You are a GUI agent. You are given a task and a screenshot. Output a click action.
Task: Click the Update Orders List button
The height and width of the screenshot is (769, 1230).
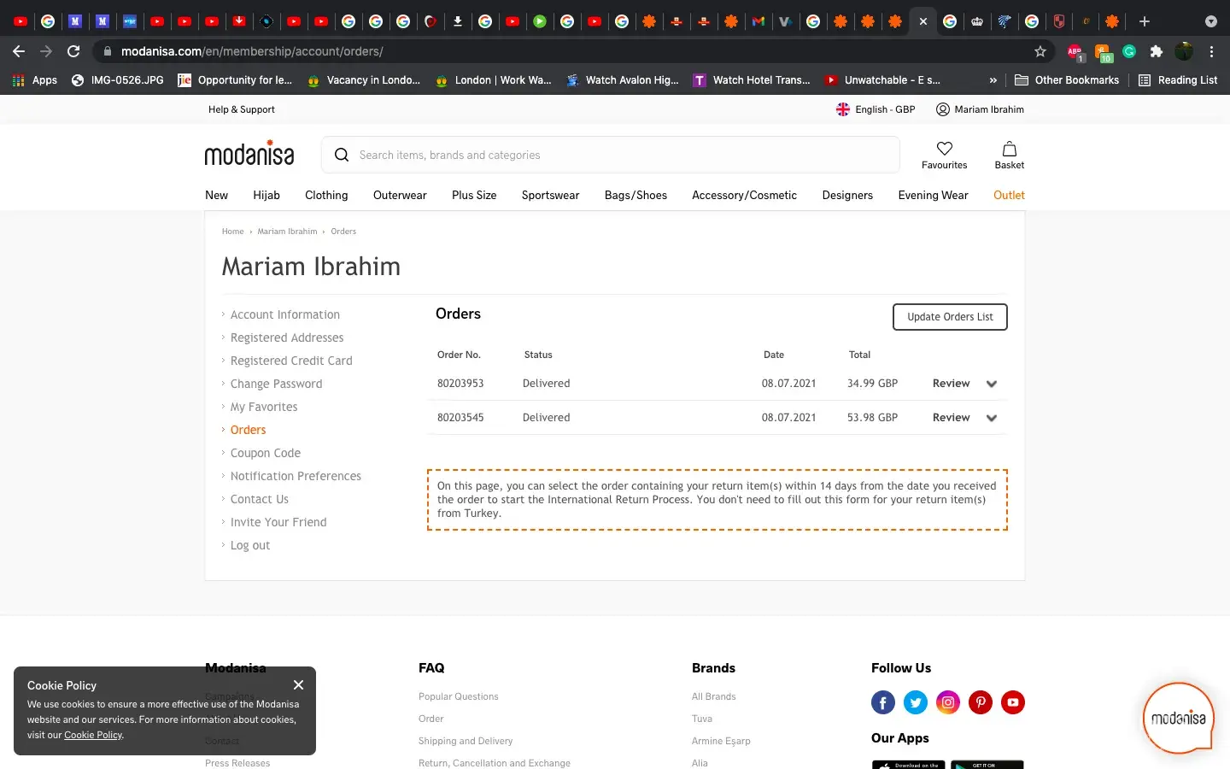950,317
